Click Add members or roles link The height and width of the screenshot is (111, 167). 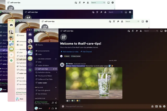tap(69, 52)
